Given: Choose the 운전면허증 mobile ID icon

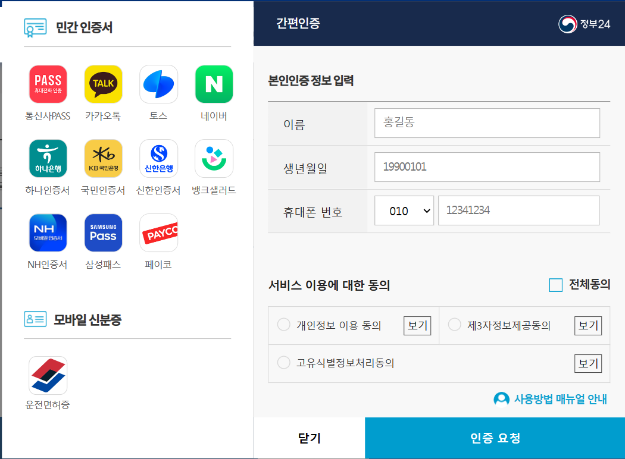Looking at the screenshot, I should click(48, 375).
